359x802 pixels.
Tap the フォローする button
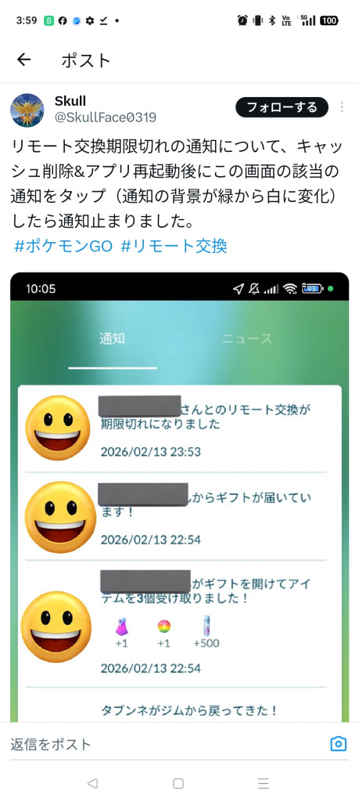[282, 107]
